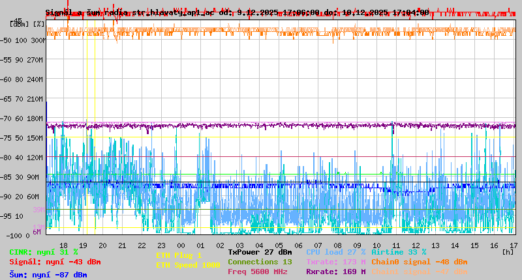Click hour '04' on the time axis
Viewport: 522px width, 280px height.
pos(259,245)
